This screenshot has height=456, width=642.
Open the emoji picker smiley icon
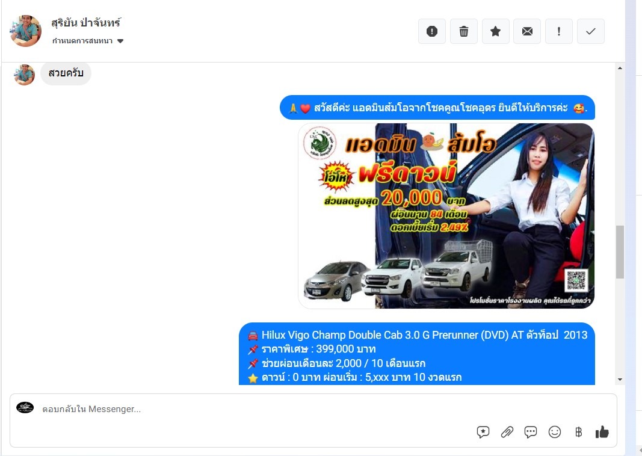[554, 432]
